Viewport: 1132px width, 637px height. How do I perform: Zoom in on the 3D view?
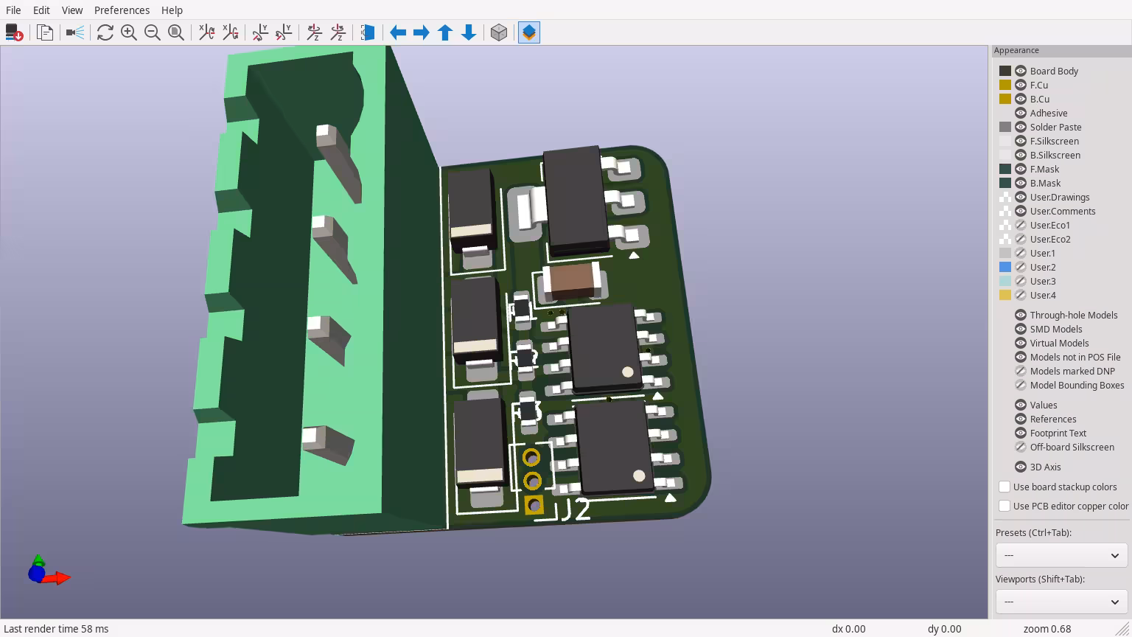[x=129, y=32]
